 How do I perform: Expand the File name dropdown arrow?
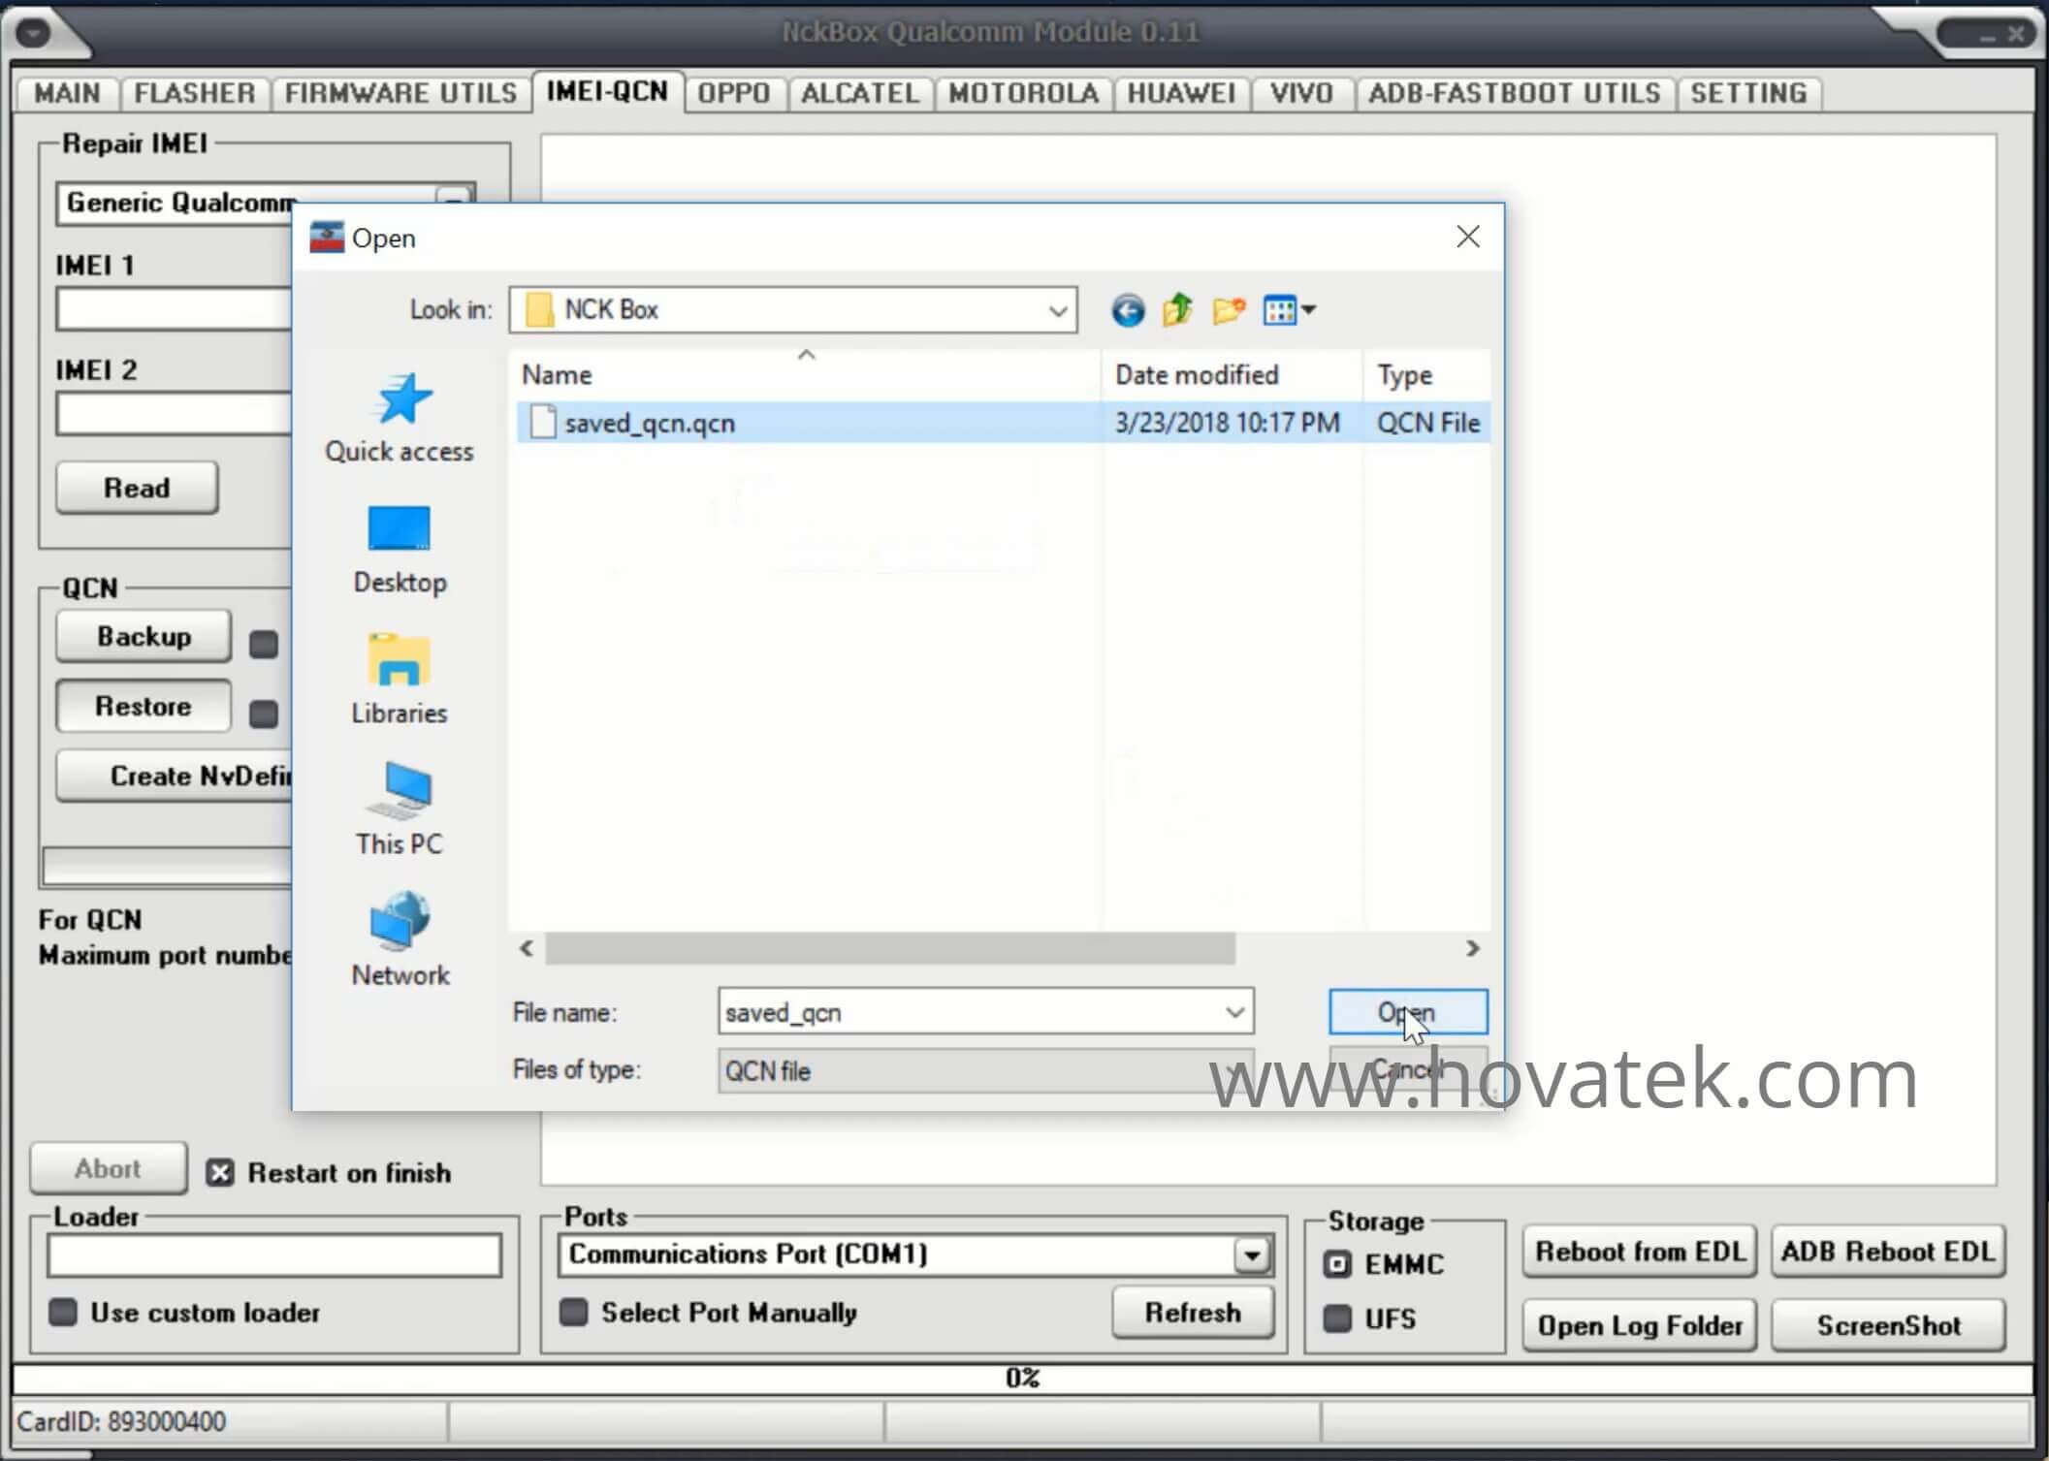1234,1013
